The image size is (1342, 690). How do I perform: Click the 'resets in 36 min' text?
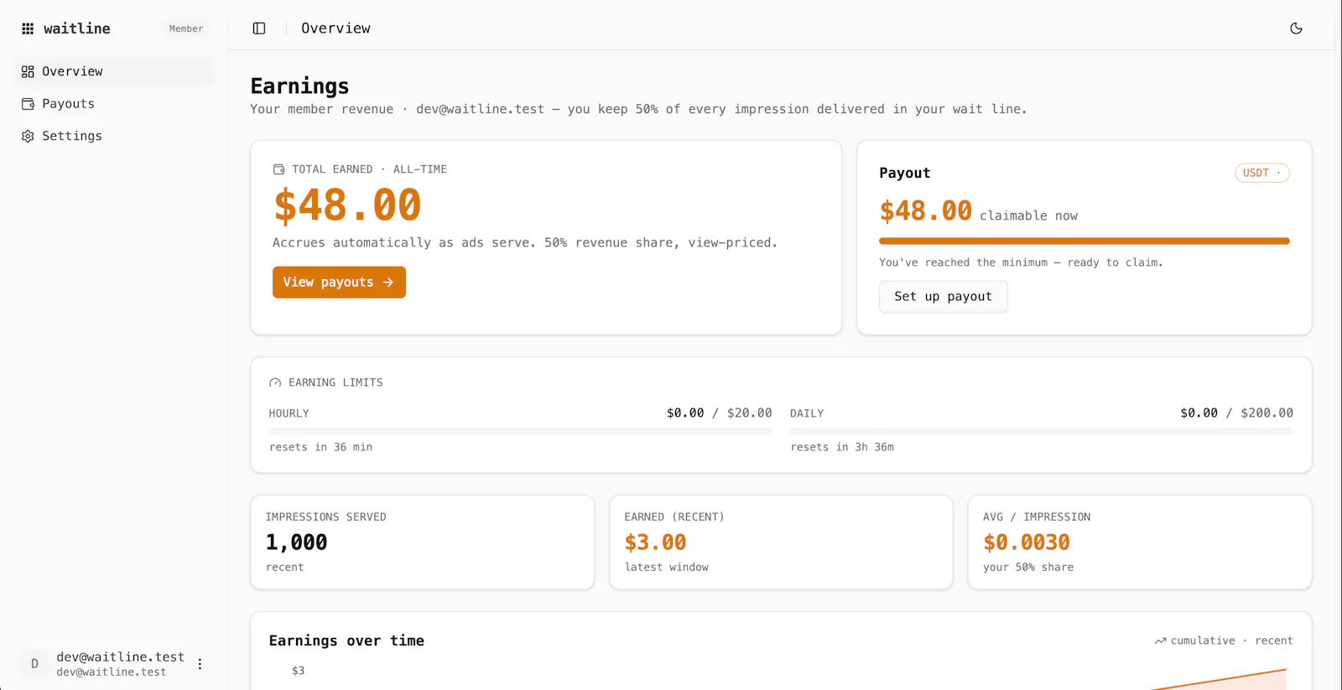click(320, 448)
